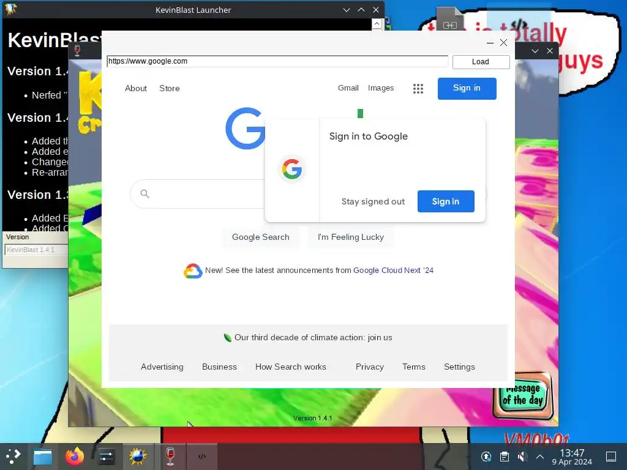Open the Google apps grid icon

(418, 88)
